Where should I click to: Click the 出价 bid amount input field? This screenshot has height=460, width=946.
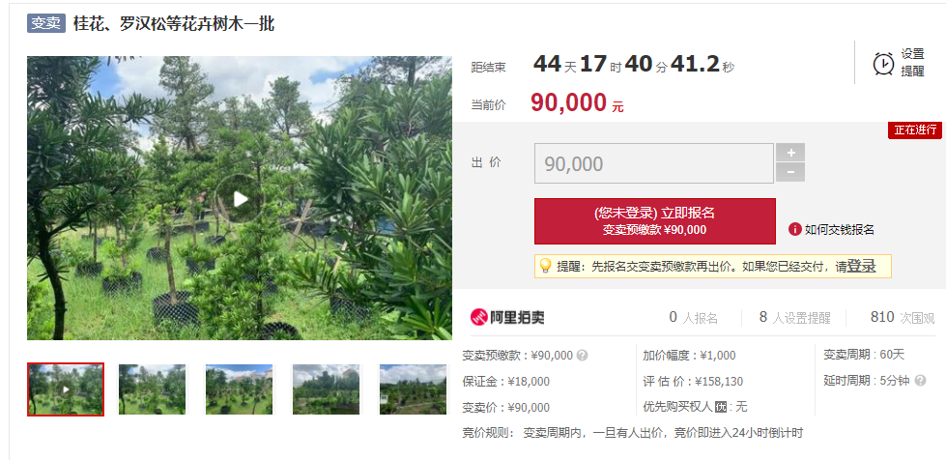[654, 163]
